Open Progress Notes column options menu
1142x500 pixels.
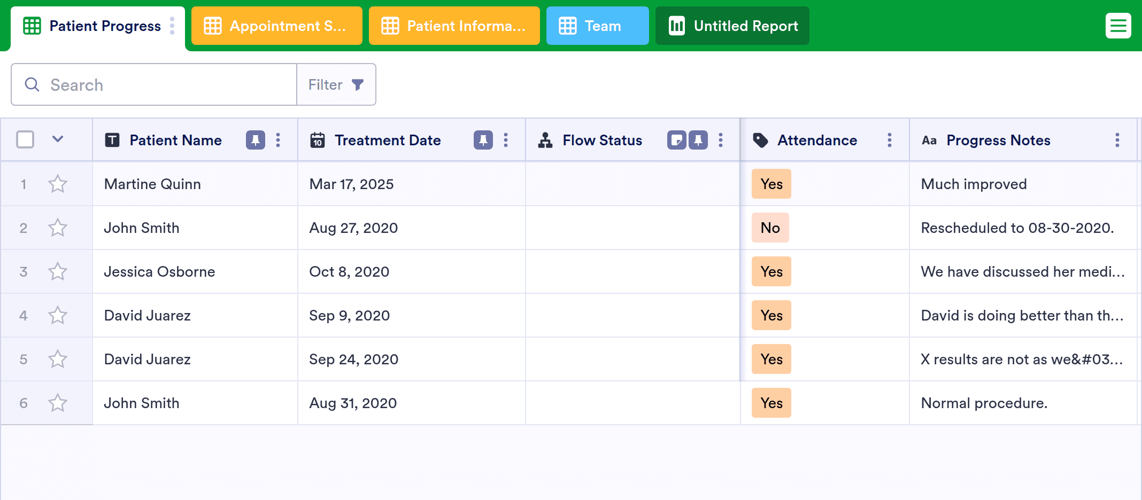coord(1117,140)
